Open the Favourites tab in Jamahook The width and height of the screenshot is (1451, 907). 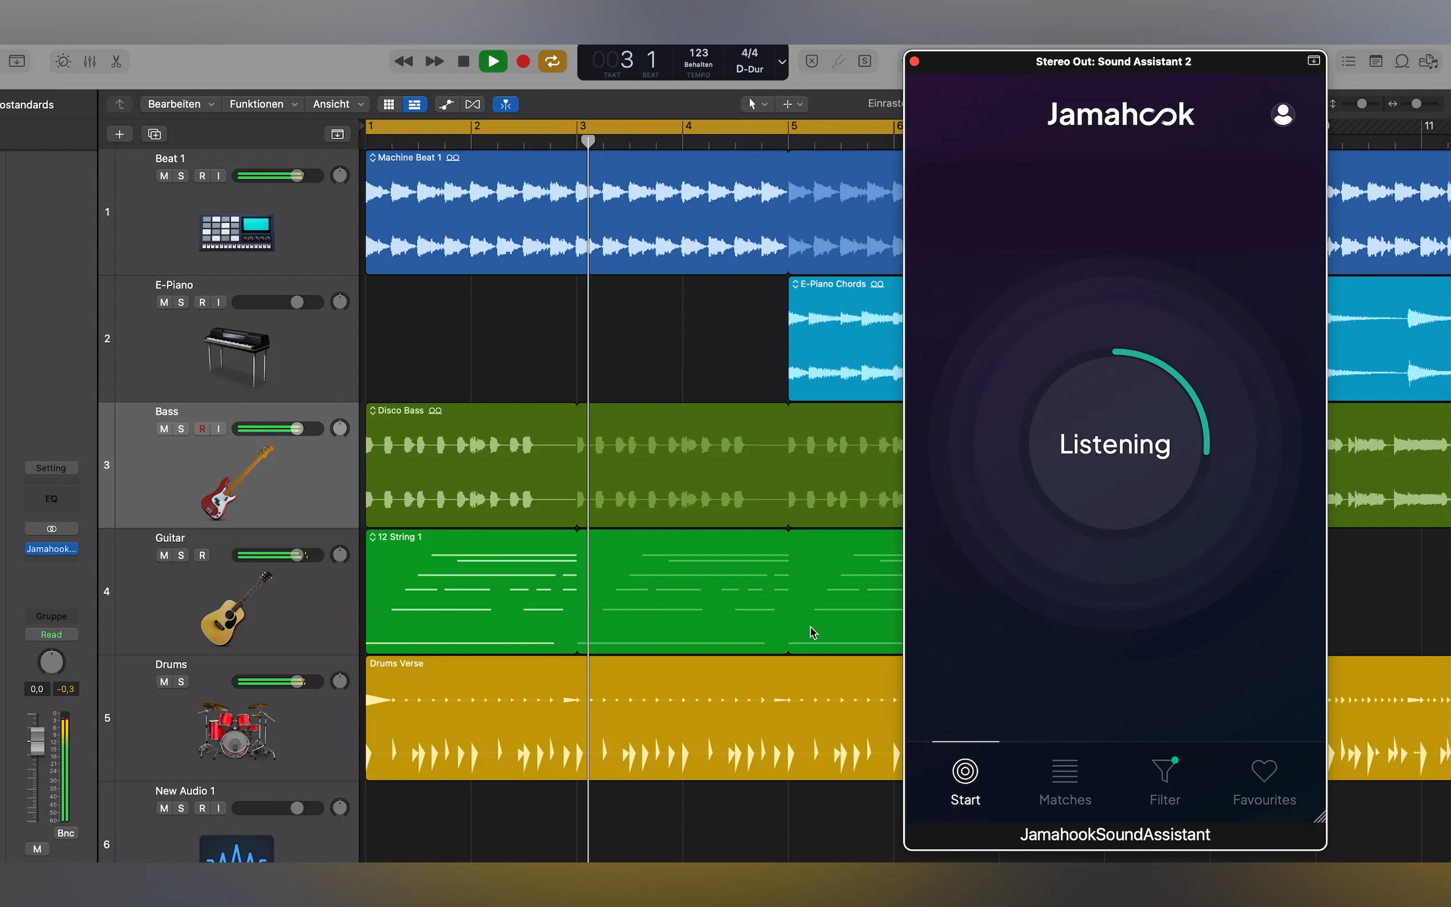(x=1264, y=781)
